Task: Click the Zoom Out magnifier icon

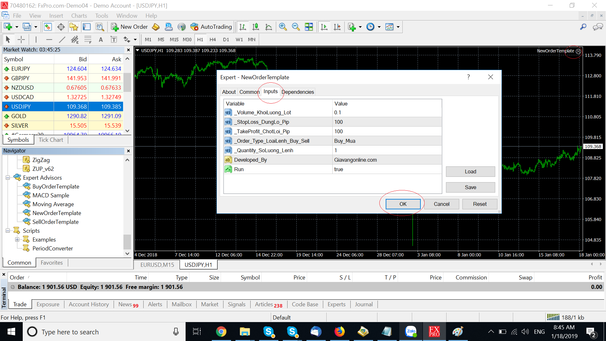Action: pyautogui.click(x=296, y=27)
